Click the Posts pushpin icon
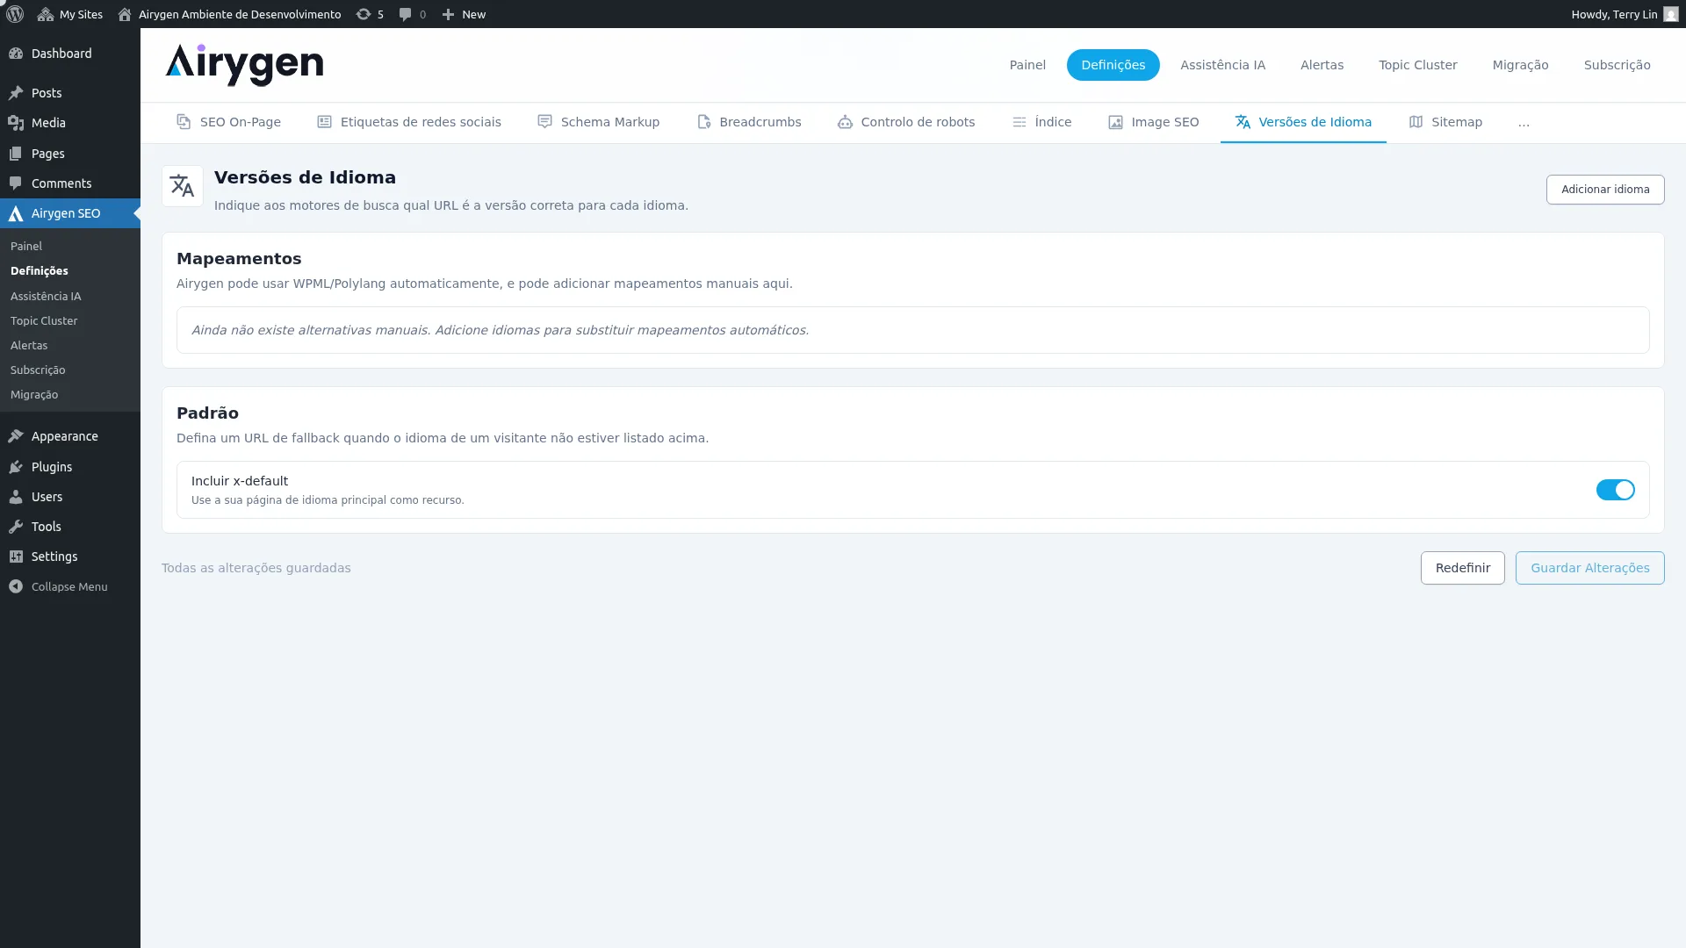 click(x=16, y=93)
